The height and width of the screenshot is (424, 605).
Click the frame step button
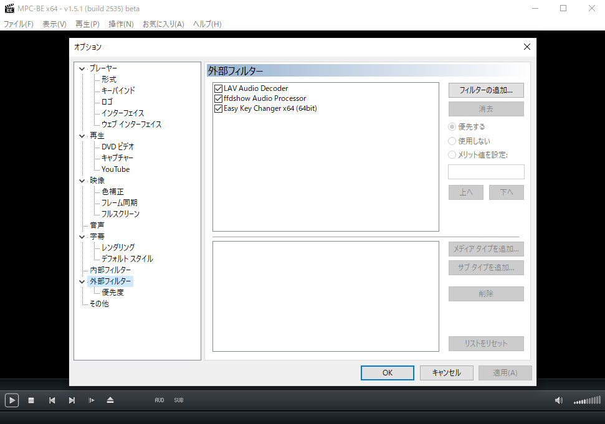click(92, 400)
